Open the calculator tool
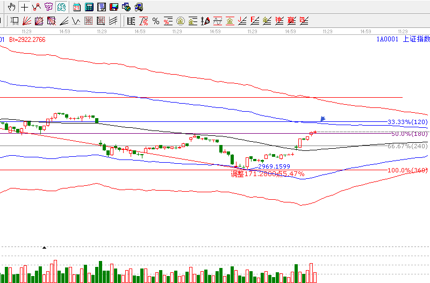Image resolution: width=430 pixels, height=283 pixels. (x=89, y=7)
